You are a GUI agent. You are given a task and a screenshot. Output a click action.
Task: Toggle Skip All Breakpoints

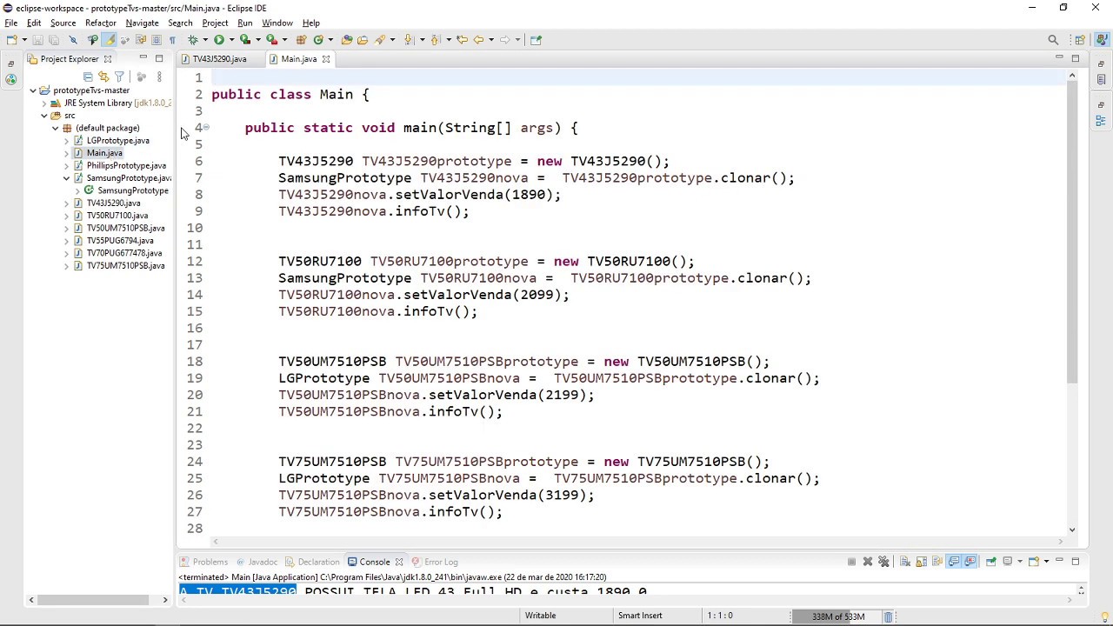pyautogui.click(x=73, y=39)
